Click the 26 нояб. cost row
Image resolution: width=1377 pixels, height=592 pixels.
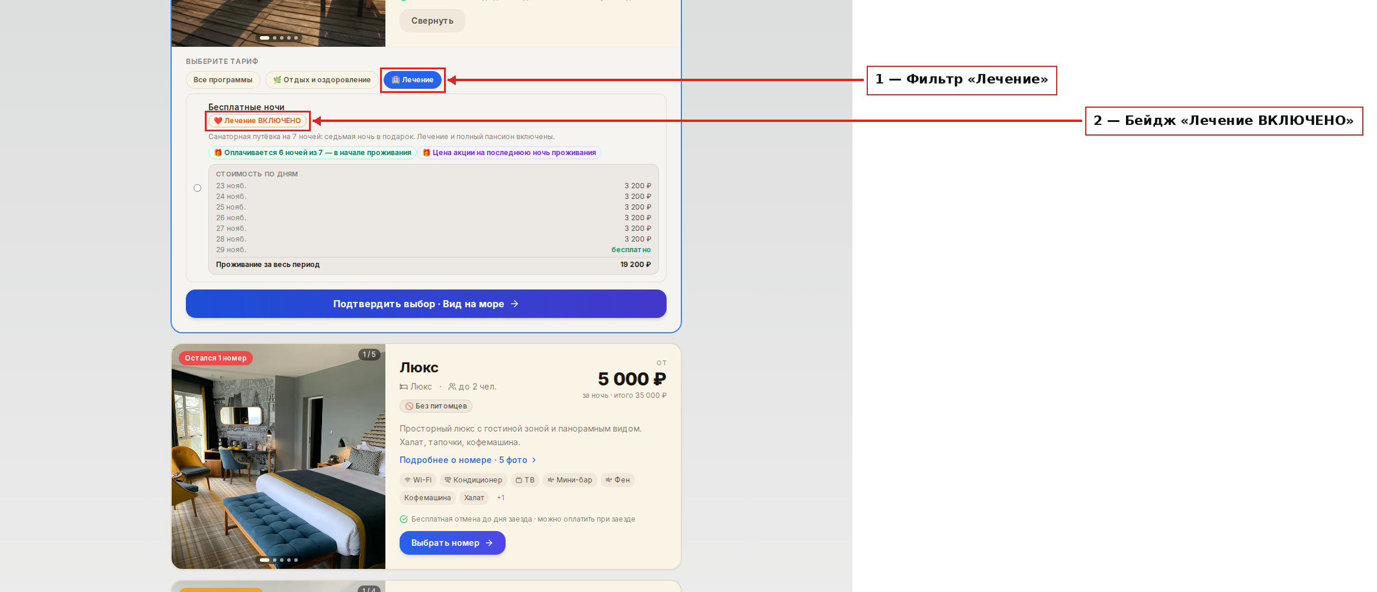[433, 218]
